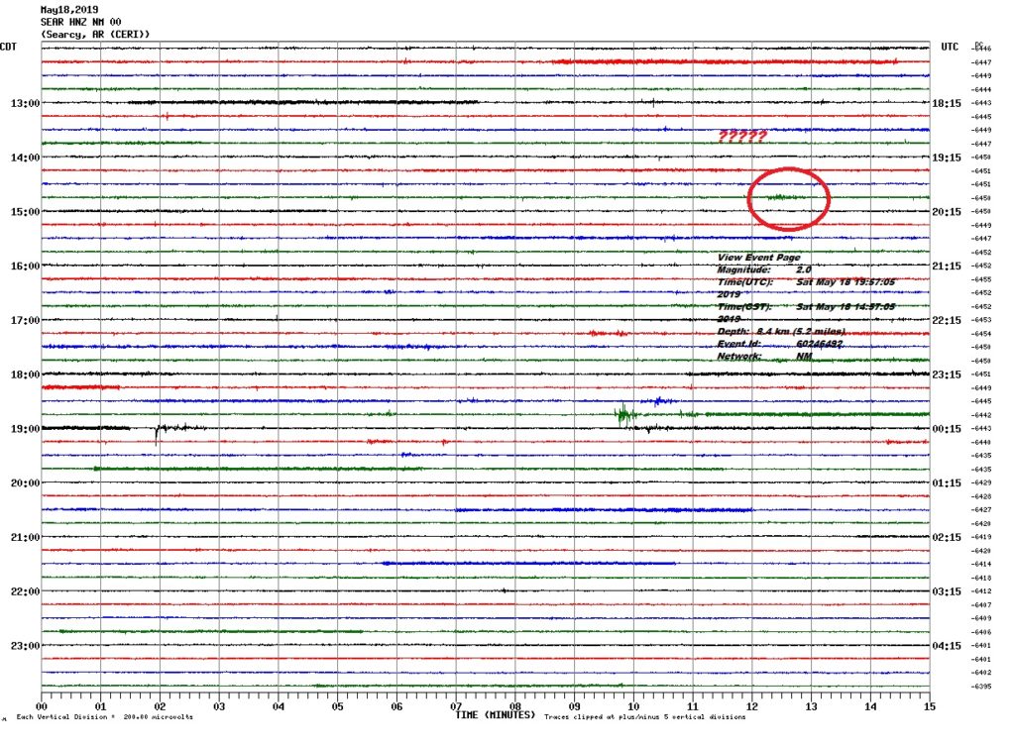Click the TIME (MINUTES) axis title

[x=495, y=714]
